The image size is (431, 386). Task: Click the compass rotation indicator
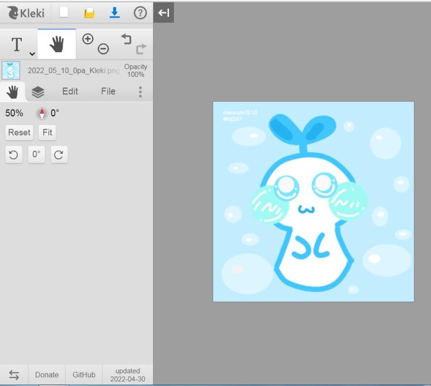[42, 113]
